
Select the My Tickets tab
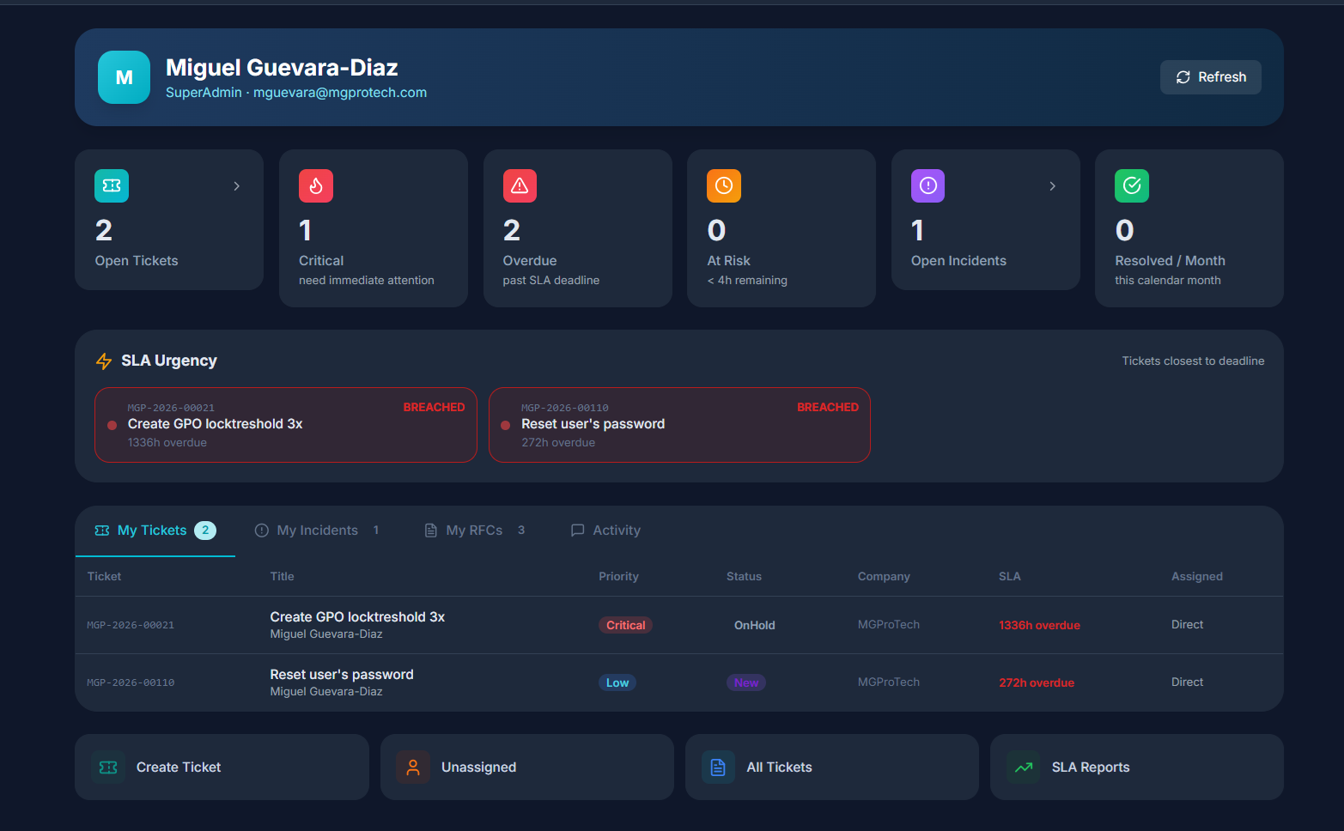155,531
